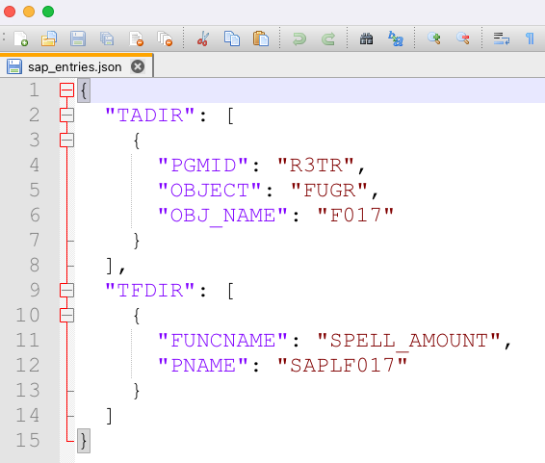The image size is (545, 463).
Task: Click the macOS green fullscreen button
Action: click(48, 12)
